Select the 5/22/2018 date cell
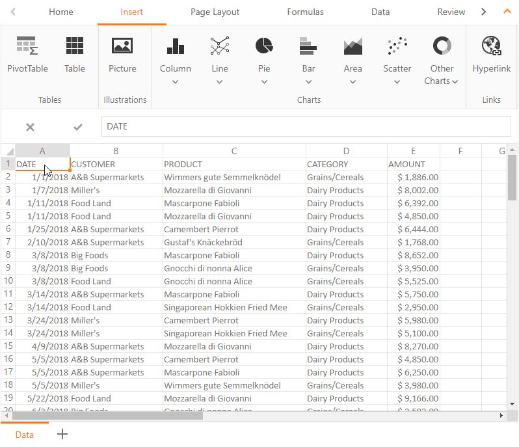 [42, 398]
